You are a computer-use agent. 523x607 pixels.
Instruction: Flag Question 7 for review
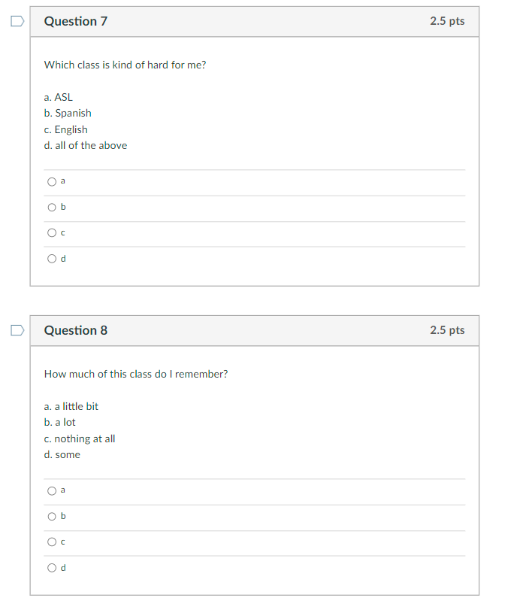(x=17, y=21)
